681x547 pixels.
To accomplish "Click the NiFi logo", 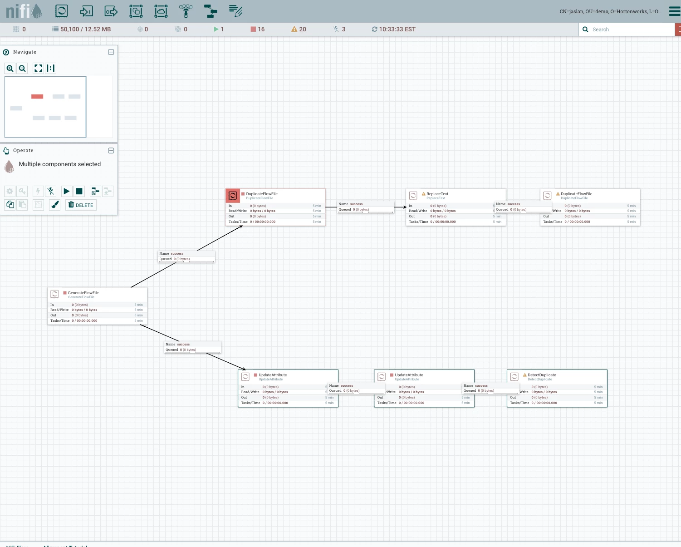I will [24, 11].
